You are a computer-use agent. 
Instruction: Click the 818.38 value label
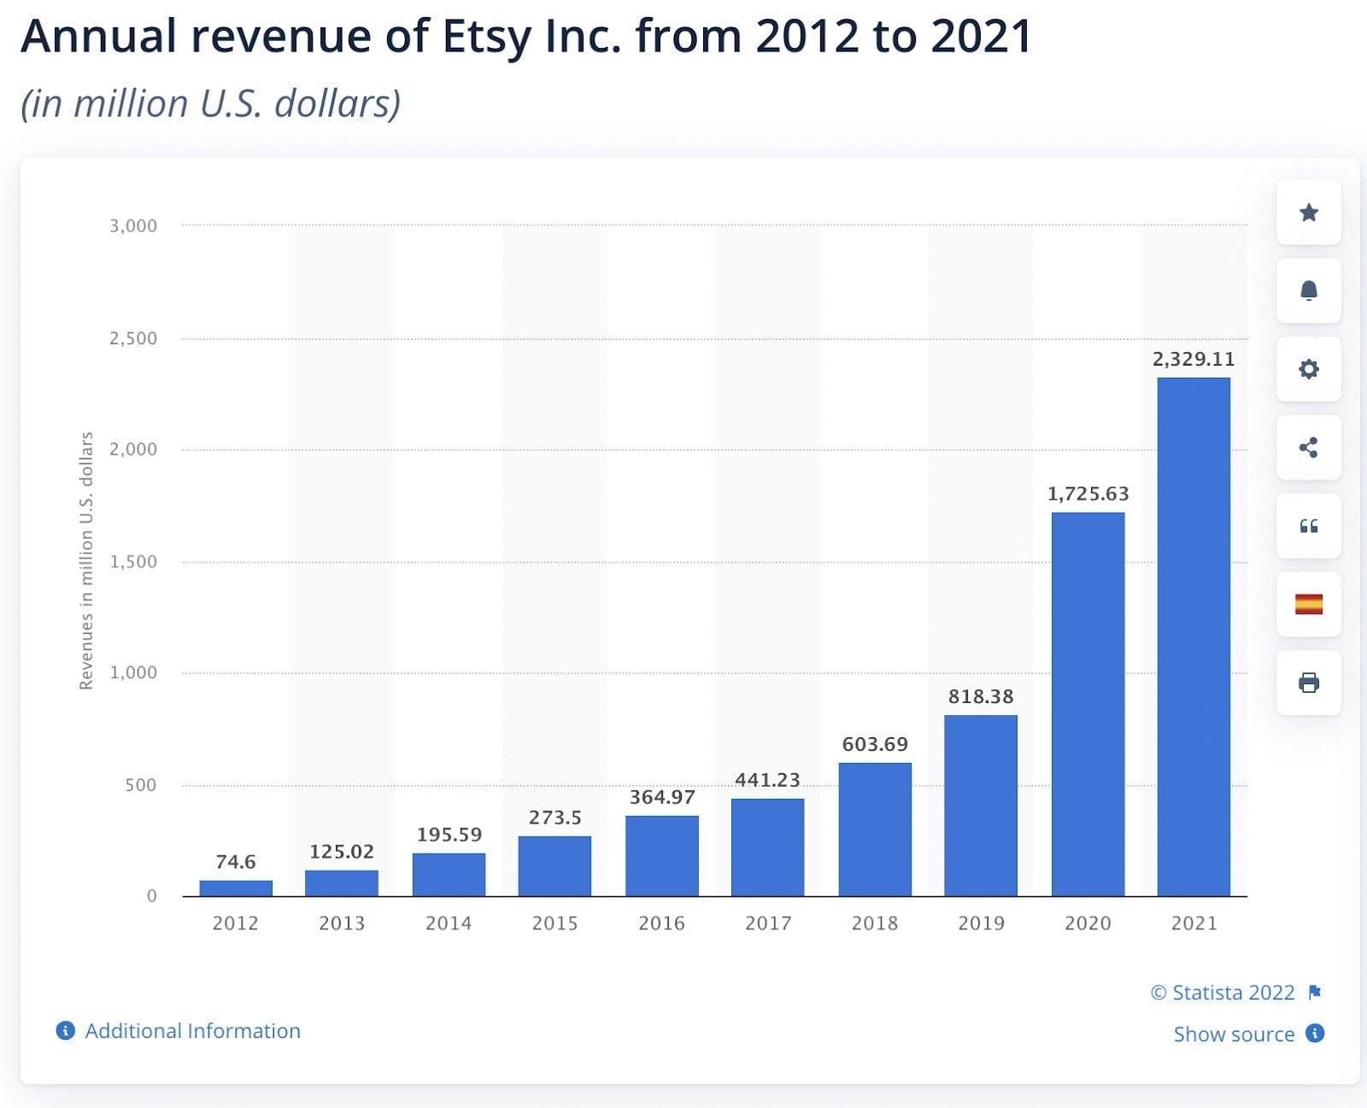[981, 696]
